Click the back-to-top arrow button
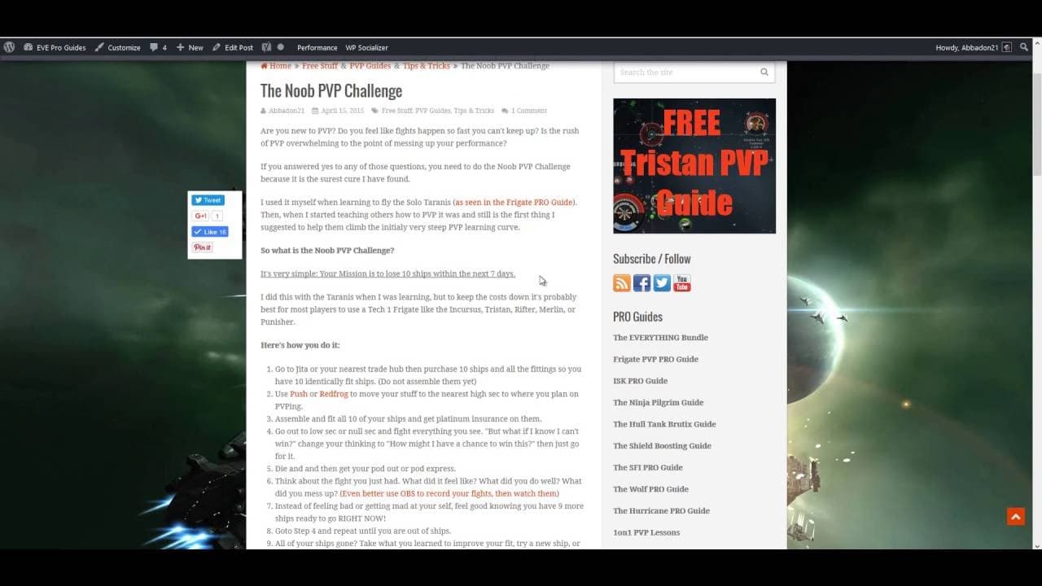Image resolution: width=1042 pixels, height=586 pixels. point(1015,516)
